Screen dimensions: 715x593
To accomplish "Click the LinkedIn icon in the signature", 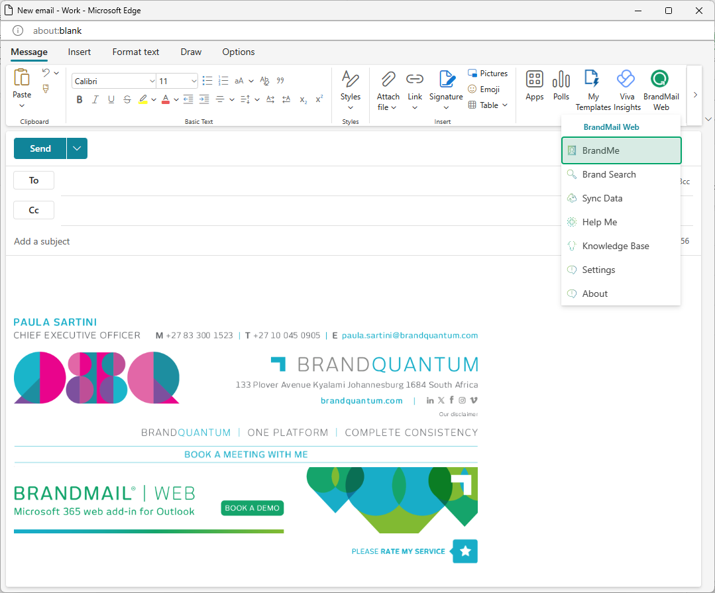I will coord(430,400).
